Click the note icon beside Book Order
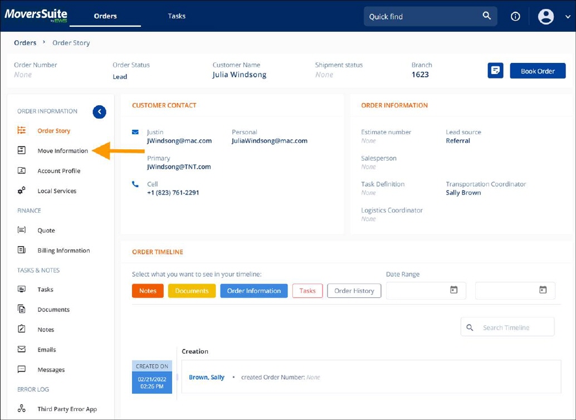 coord(495,70)
